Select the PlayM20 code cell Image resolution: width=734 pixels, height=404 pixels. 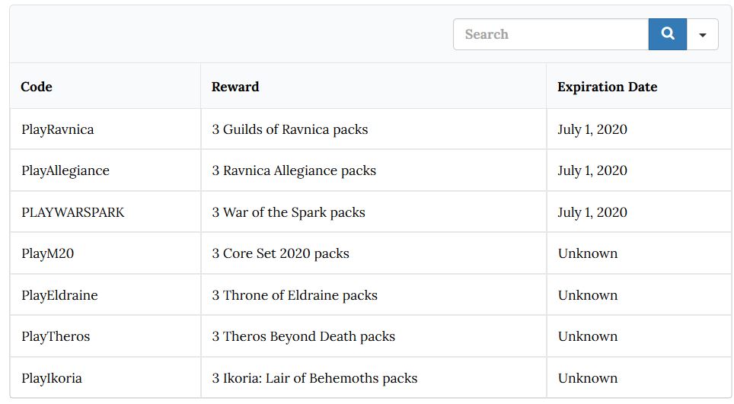[x=48, y=253]
